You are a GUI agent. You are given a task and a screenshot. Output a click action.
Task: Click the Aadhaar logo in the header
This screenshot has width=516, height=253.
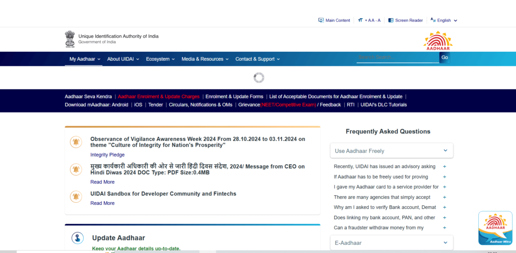pos(437,40)
